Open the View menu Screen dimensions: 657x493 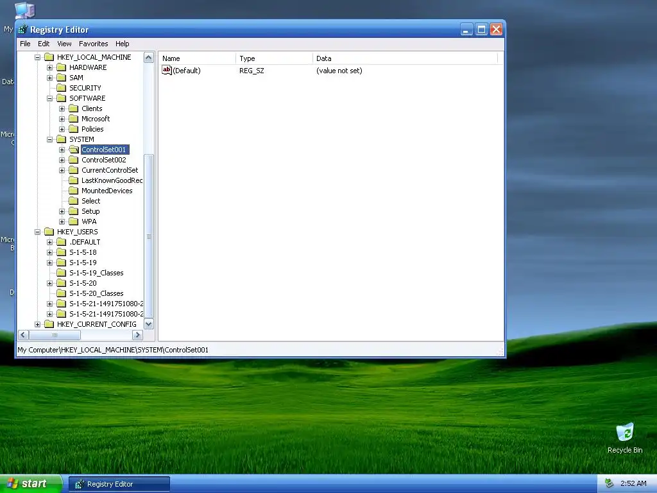coord(64,44)
